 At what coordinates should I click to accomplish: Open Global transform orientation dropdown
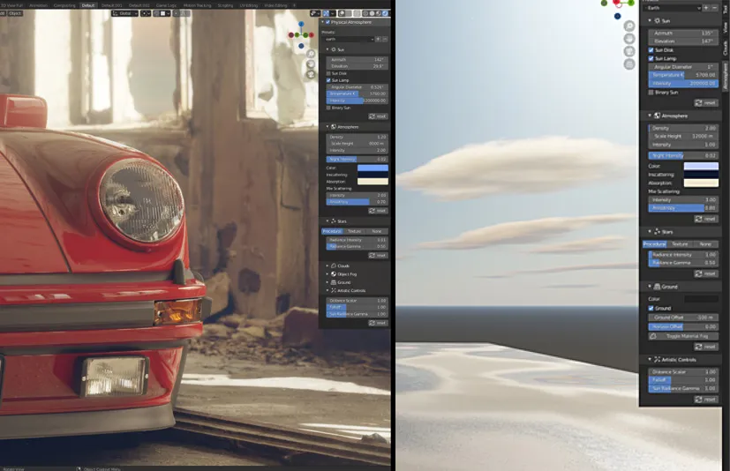[x=124, y=13]
